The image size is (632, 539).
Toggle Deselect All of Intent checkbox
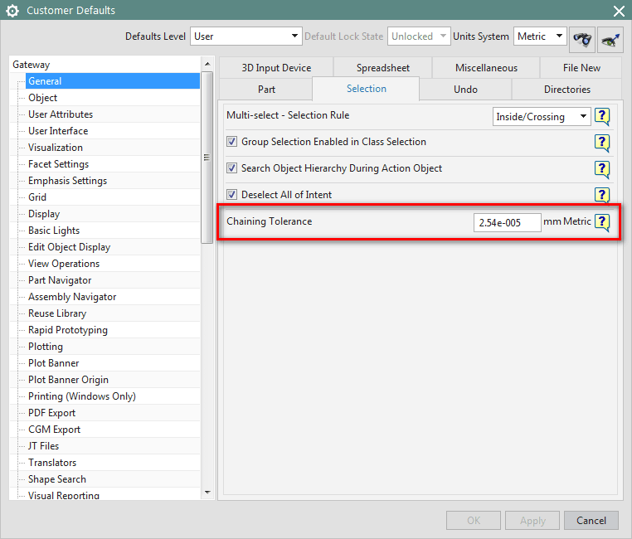point(231,195)
